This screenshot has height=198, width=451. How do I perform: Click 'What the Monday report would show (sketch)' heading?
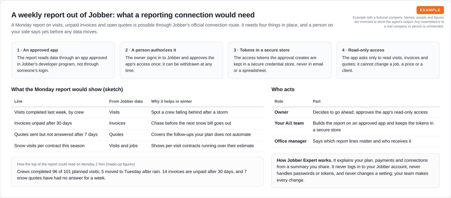pos(67,89)
